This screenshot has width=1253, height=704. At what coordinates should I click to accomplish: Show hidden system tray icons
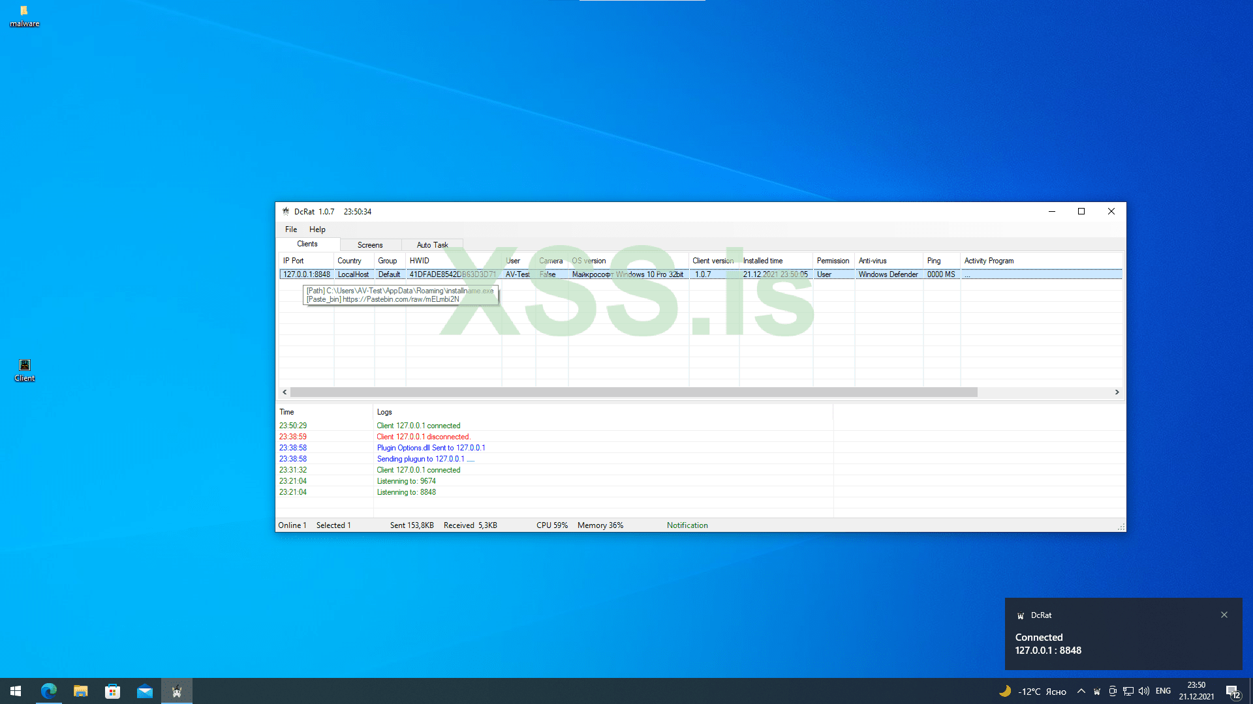pos(1081,691)
